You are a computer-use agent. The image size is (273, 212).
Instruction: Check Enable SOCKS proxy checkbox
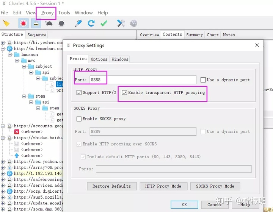79,119
